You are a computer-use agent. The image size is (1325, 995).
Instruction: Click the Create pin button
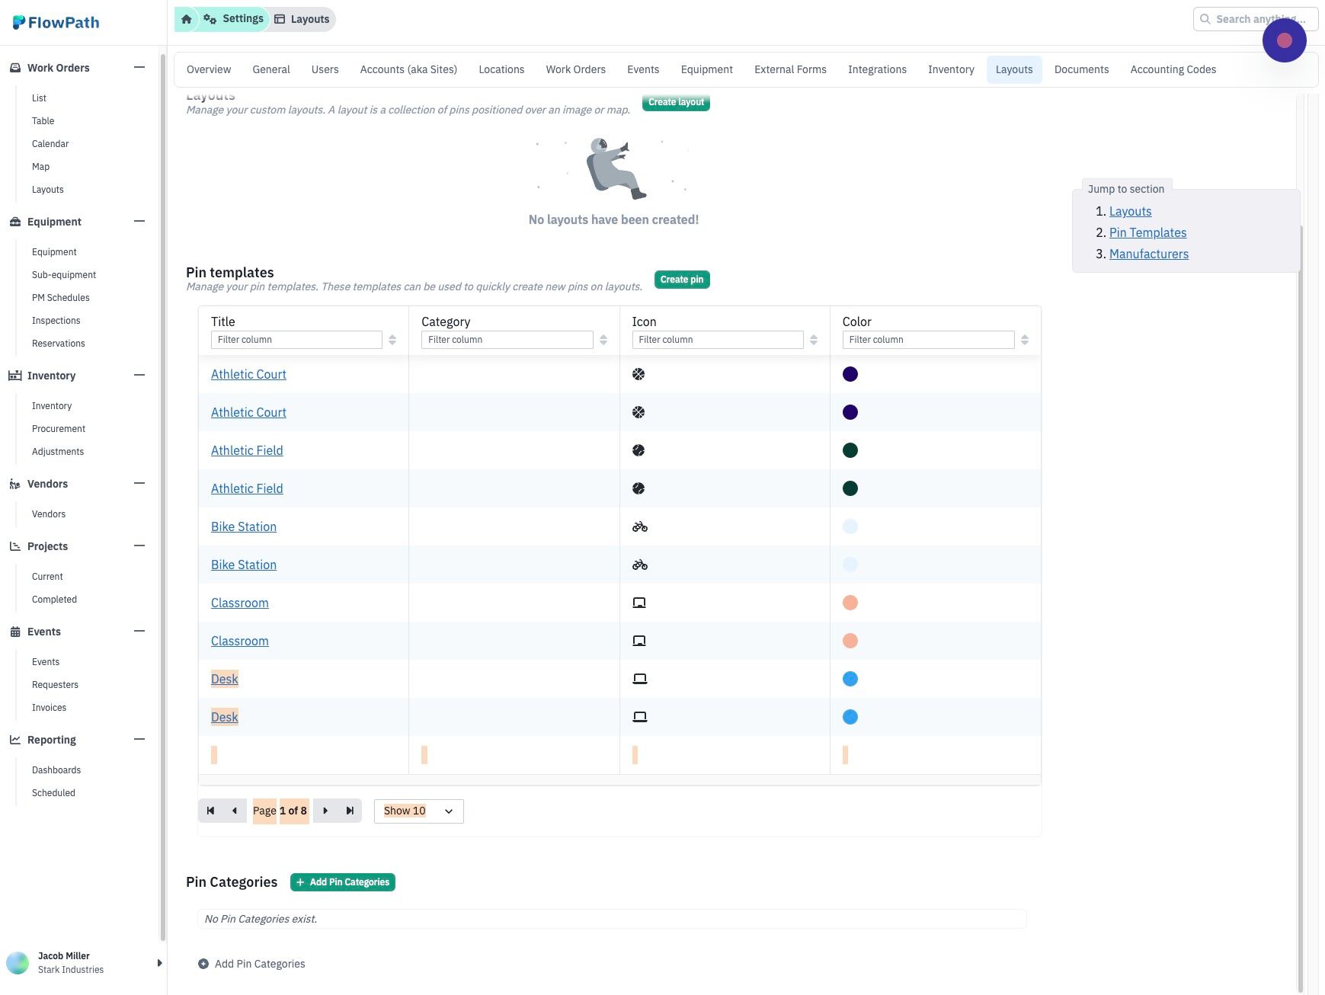682,280
